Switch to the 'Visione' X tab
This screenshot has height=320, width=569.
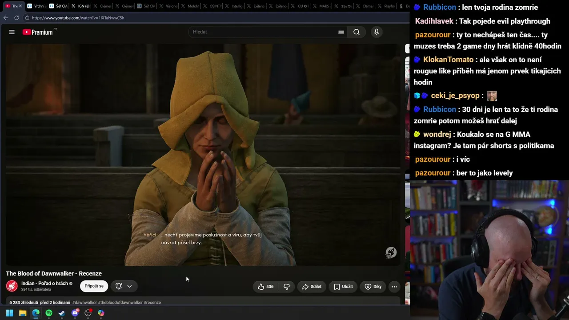coord(168,6)
